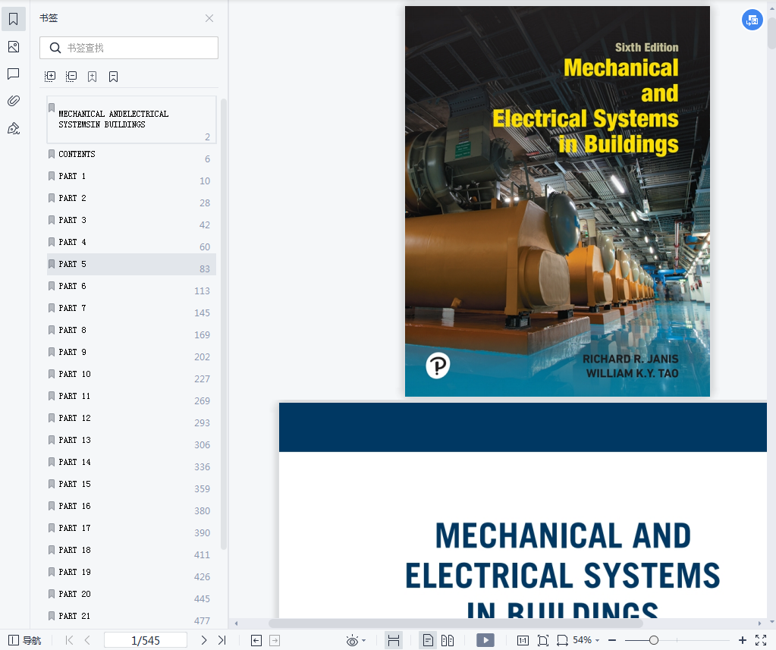Navigate to bookmark PART 20

pyautogui.click(x=132, y=595)
